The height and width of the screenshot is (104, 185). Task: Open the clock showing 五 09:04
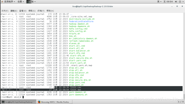(x=168, y=2)
